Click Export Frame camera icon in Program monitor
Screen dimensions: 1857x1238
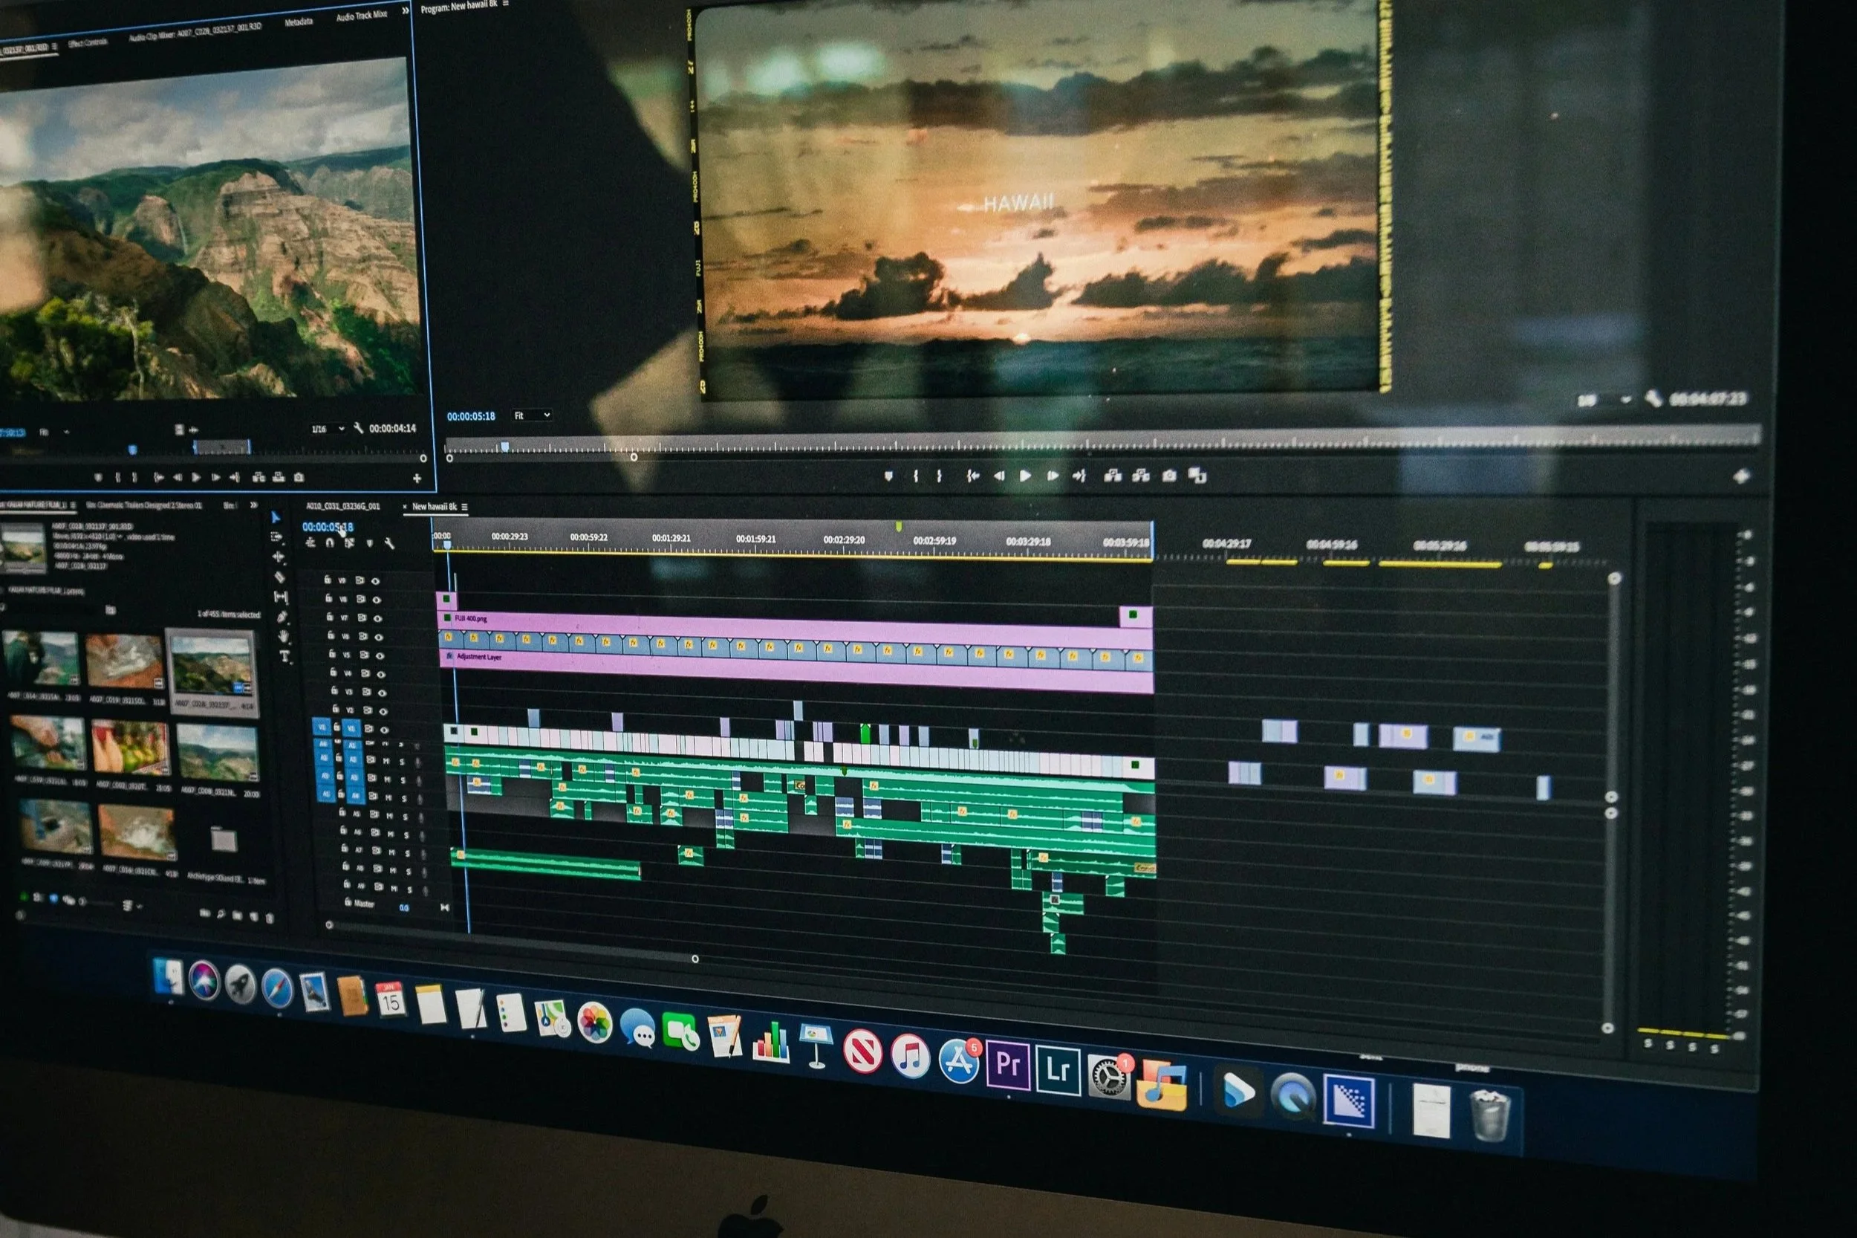point(1170,476)
